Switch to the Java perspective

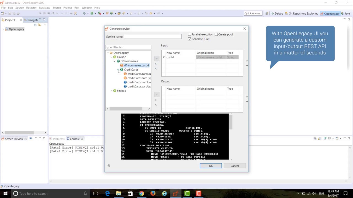click(346, 13)
